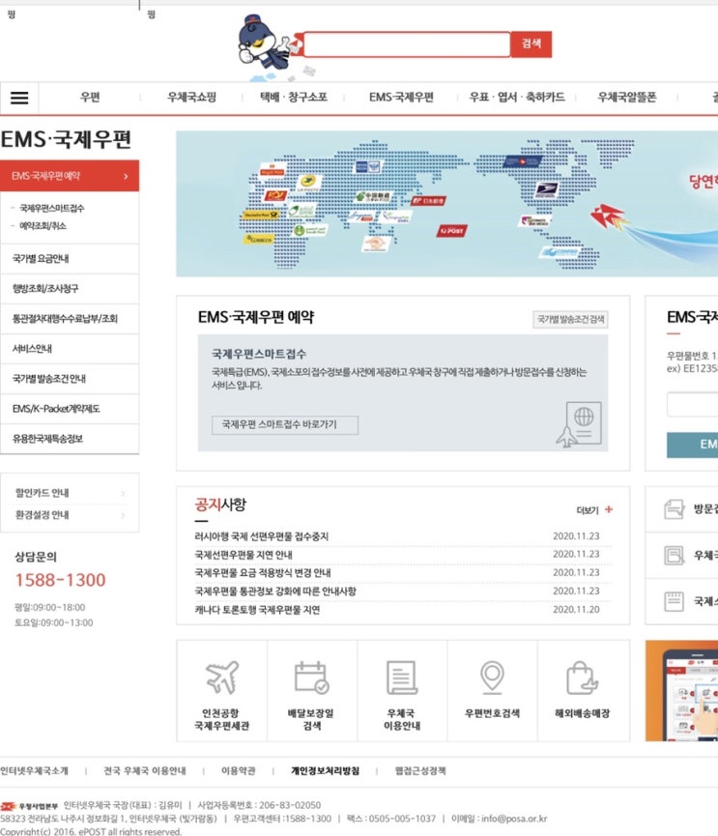Open the hamburger menu icon
This screenshot has width=718, height=836.
coord(19,98)
